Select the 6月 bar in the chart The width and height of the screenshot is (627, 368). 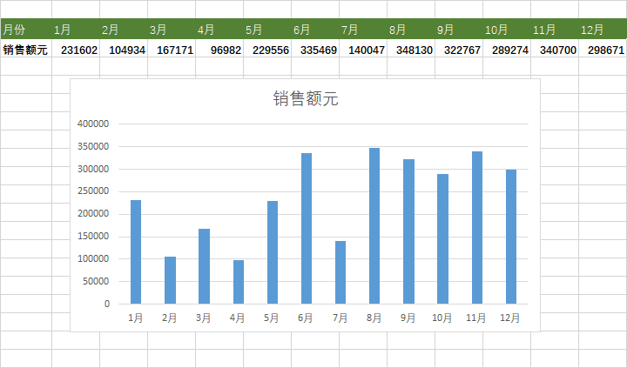(307, 228)
